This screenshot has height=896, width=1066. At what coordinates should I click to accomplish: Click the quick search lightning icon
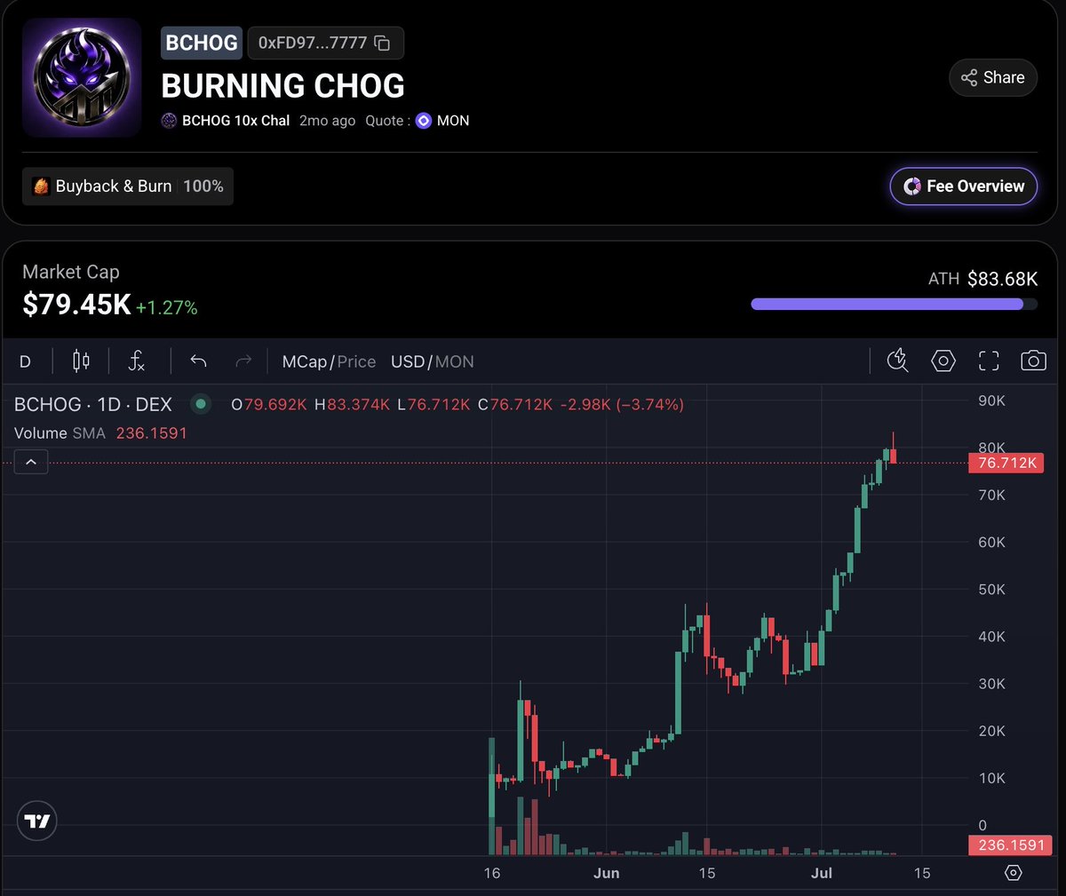[897, 360]
